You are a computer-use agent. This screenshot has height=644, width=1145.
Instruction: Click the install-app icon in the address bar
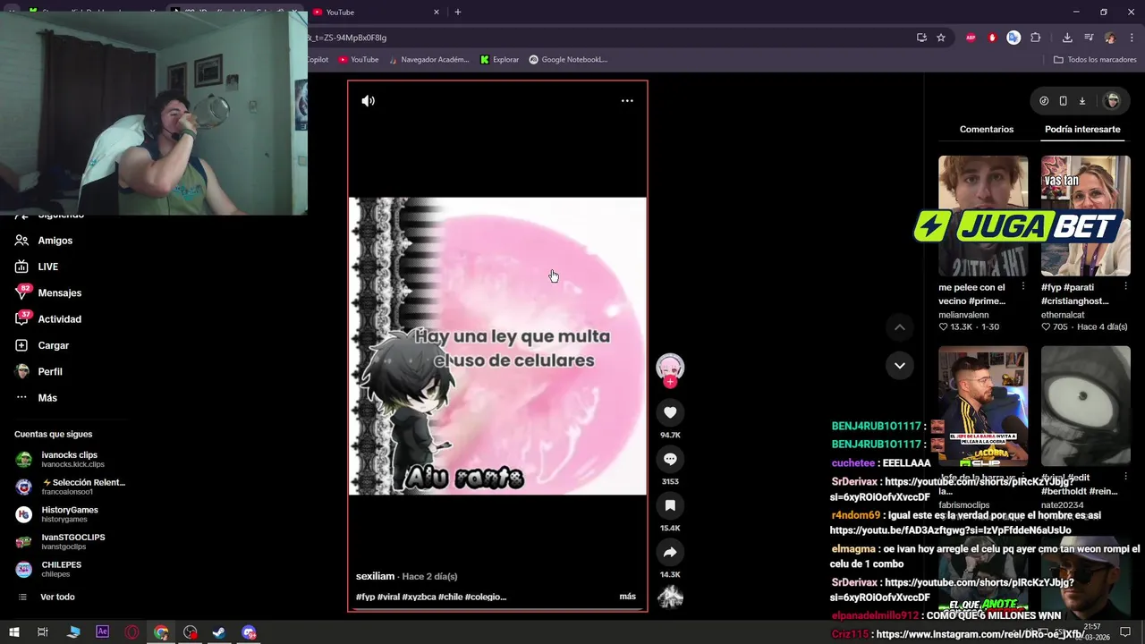point(921,38)
